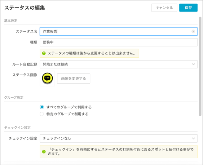Click the すべてのグループで利用する label text
Viewport: 203px width, 165px height.
point(69,107)
